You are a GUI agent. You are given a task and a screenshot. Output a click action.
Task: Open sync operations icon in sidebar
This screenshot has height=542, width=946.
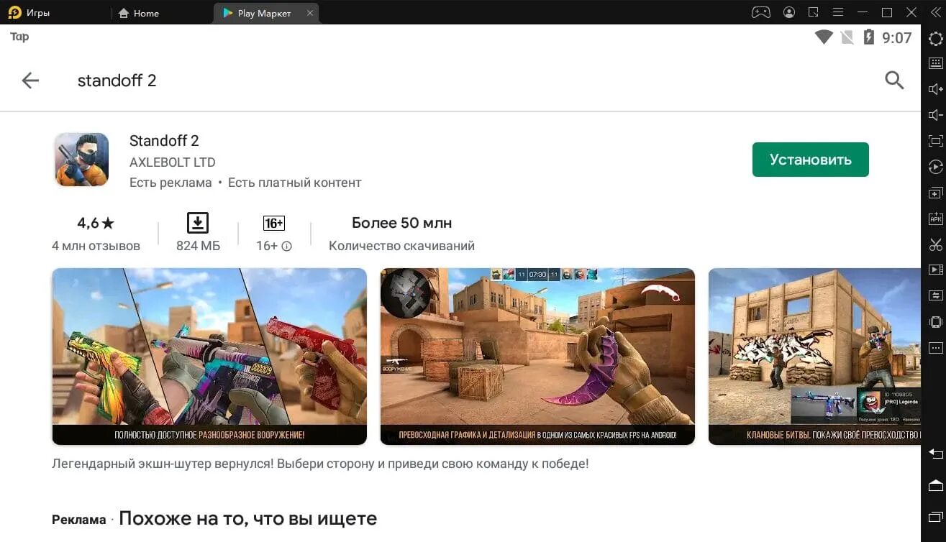click(935, 295)
